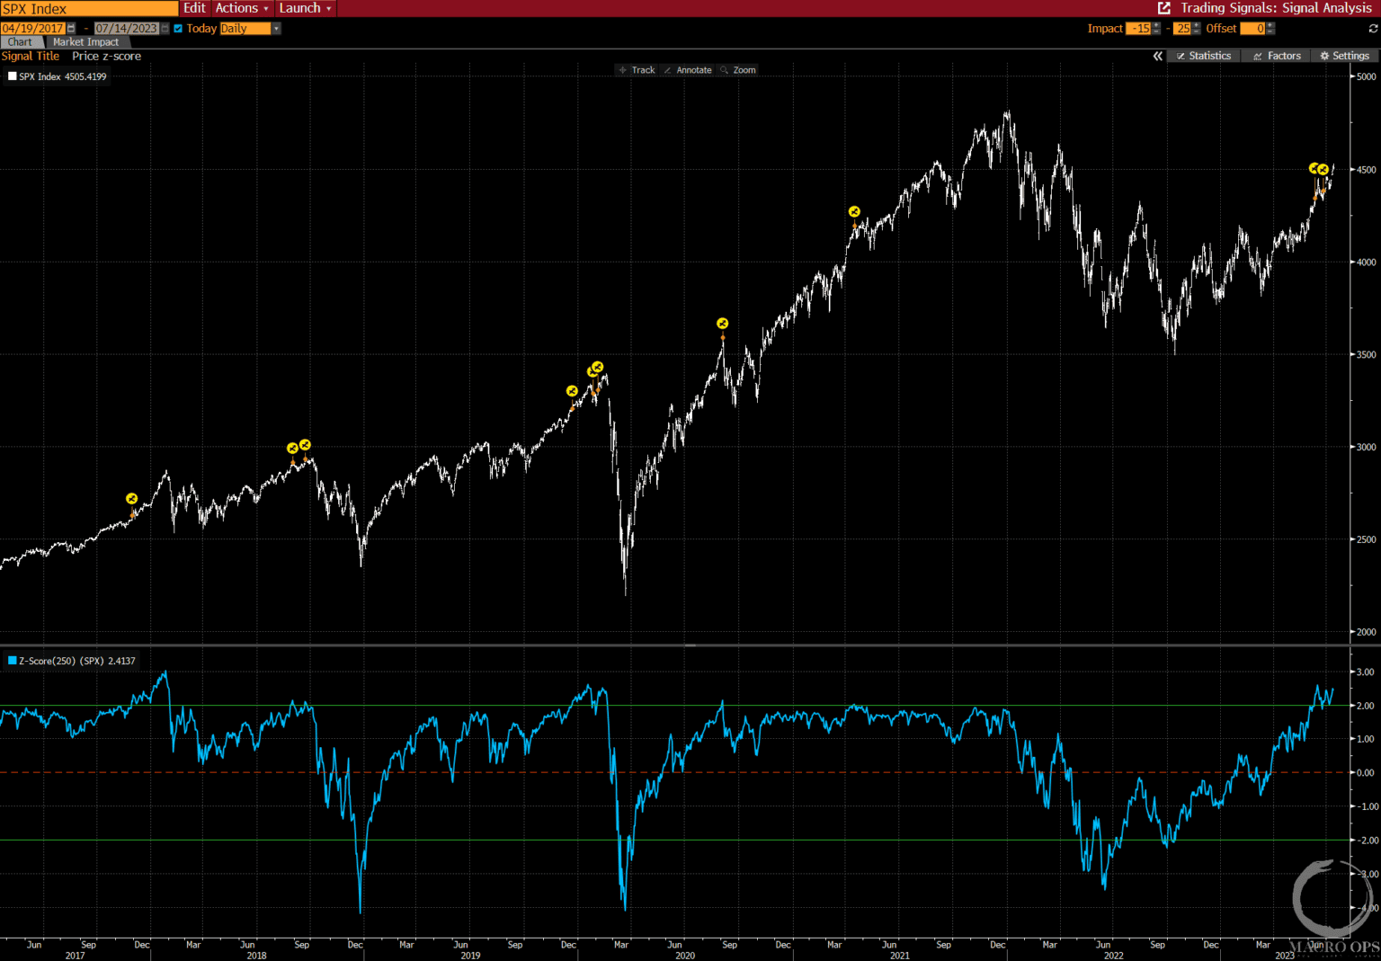
Task: Collapse side panel with double chevron arrow
Action: (x=1158, y=56)
